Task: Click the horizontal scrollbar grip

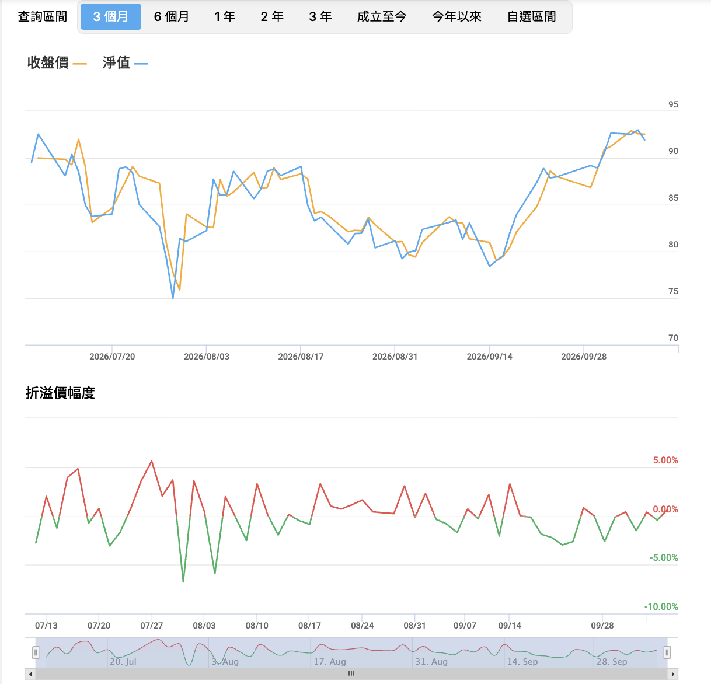Action: [351, 673]
